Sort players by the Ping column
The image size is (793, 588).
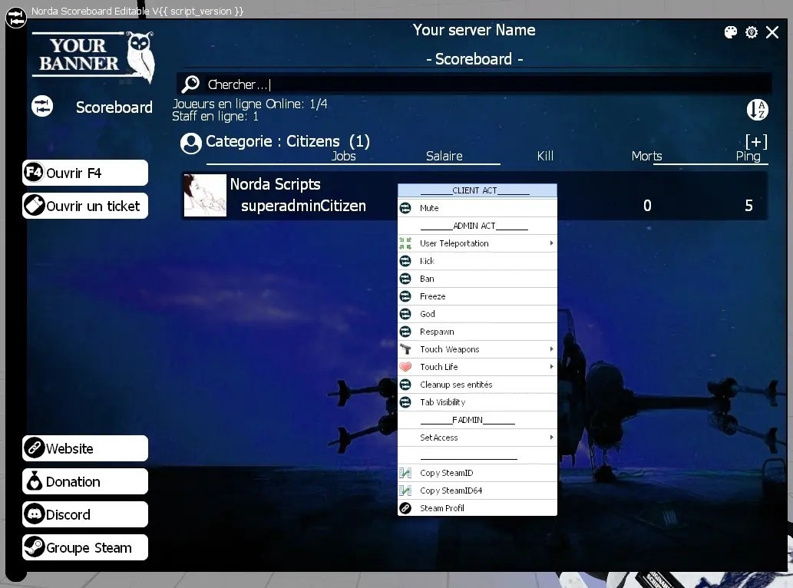pyautogui.click(x=747, y=156)
